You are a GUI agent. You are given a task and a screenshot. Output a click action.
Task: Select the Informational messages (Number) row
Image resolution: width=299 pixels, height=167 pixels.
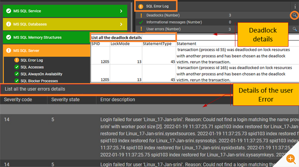(x=217, y=22)
